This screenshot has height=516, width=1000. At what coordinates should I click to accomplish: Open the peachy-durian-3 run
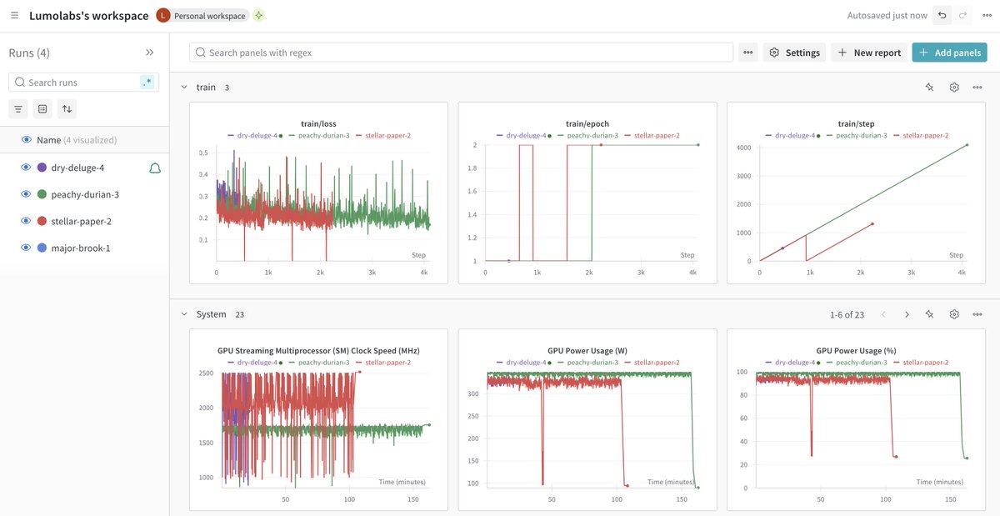click(x=85, y=194)
